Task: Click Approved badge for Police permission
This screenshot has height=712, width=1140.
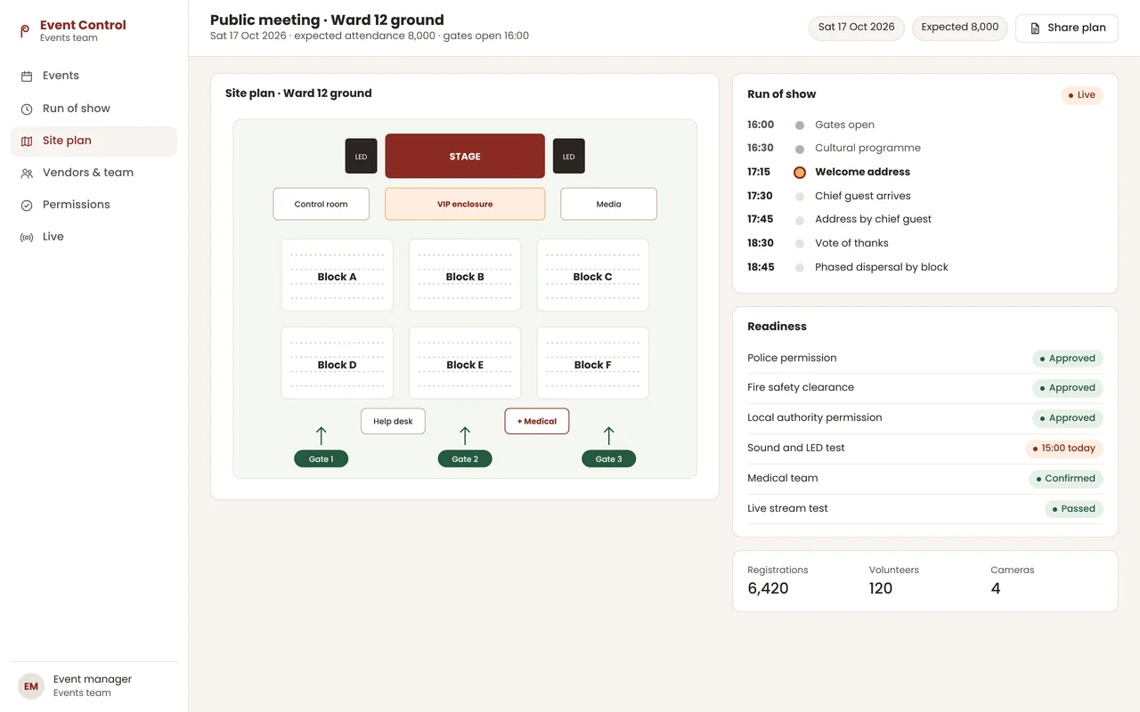Action: 1068,359
